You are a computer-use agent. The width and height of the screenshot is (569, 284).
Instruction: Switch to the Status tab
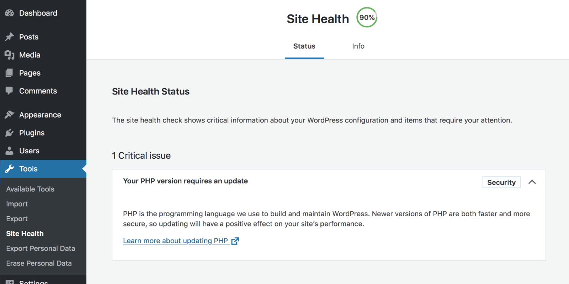click(304, 46)
